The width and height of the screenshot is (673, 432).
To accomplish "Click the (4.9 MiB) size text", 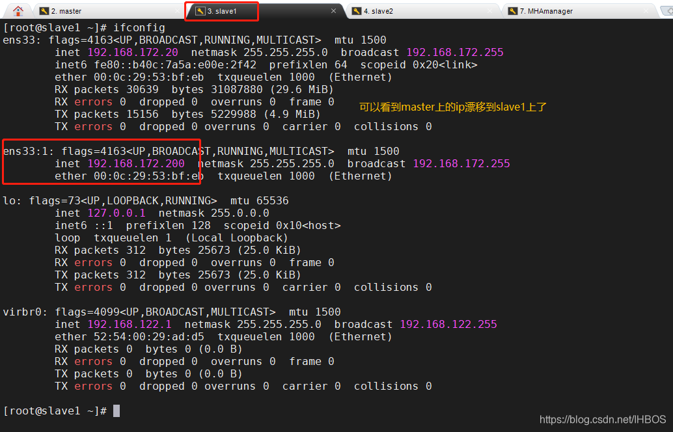I will point(292,114).
